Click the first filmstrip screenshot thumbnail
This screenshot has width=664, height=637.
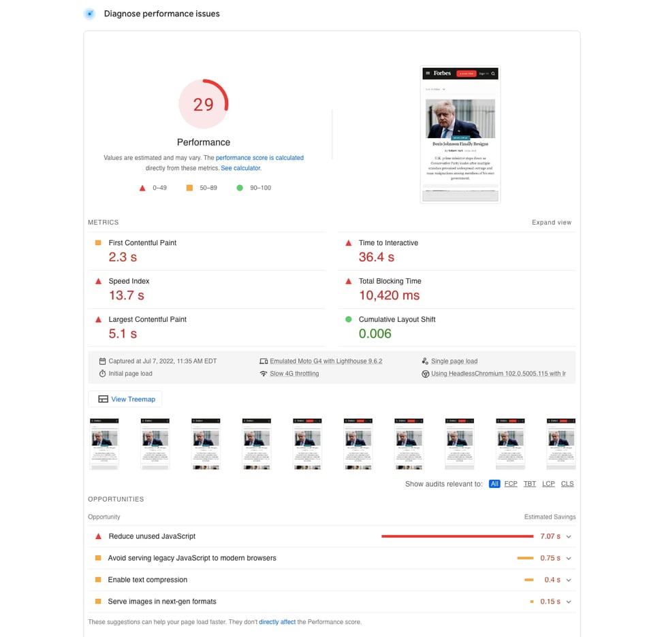click(104, 443)
